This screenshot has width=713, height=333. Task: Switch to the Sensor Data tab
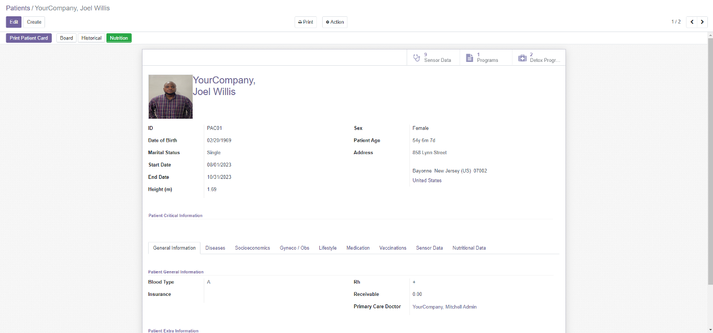[x=430, y=248]
